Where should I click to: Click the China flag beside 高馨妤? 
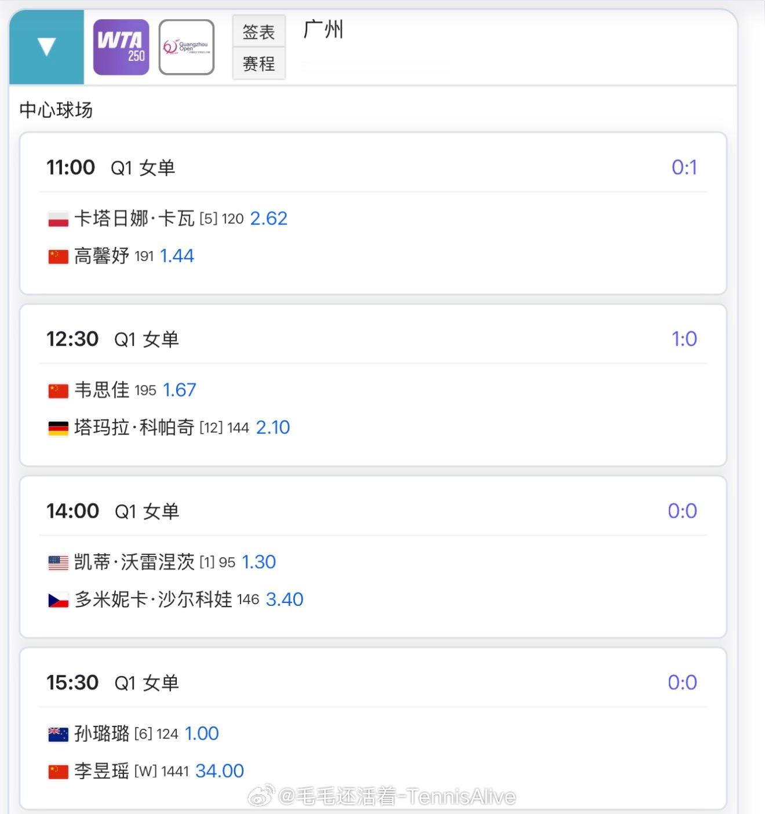[58, 256]
